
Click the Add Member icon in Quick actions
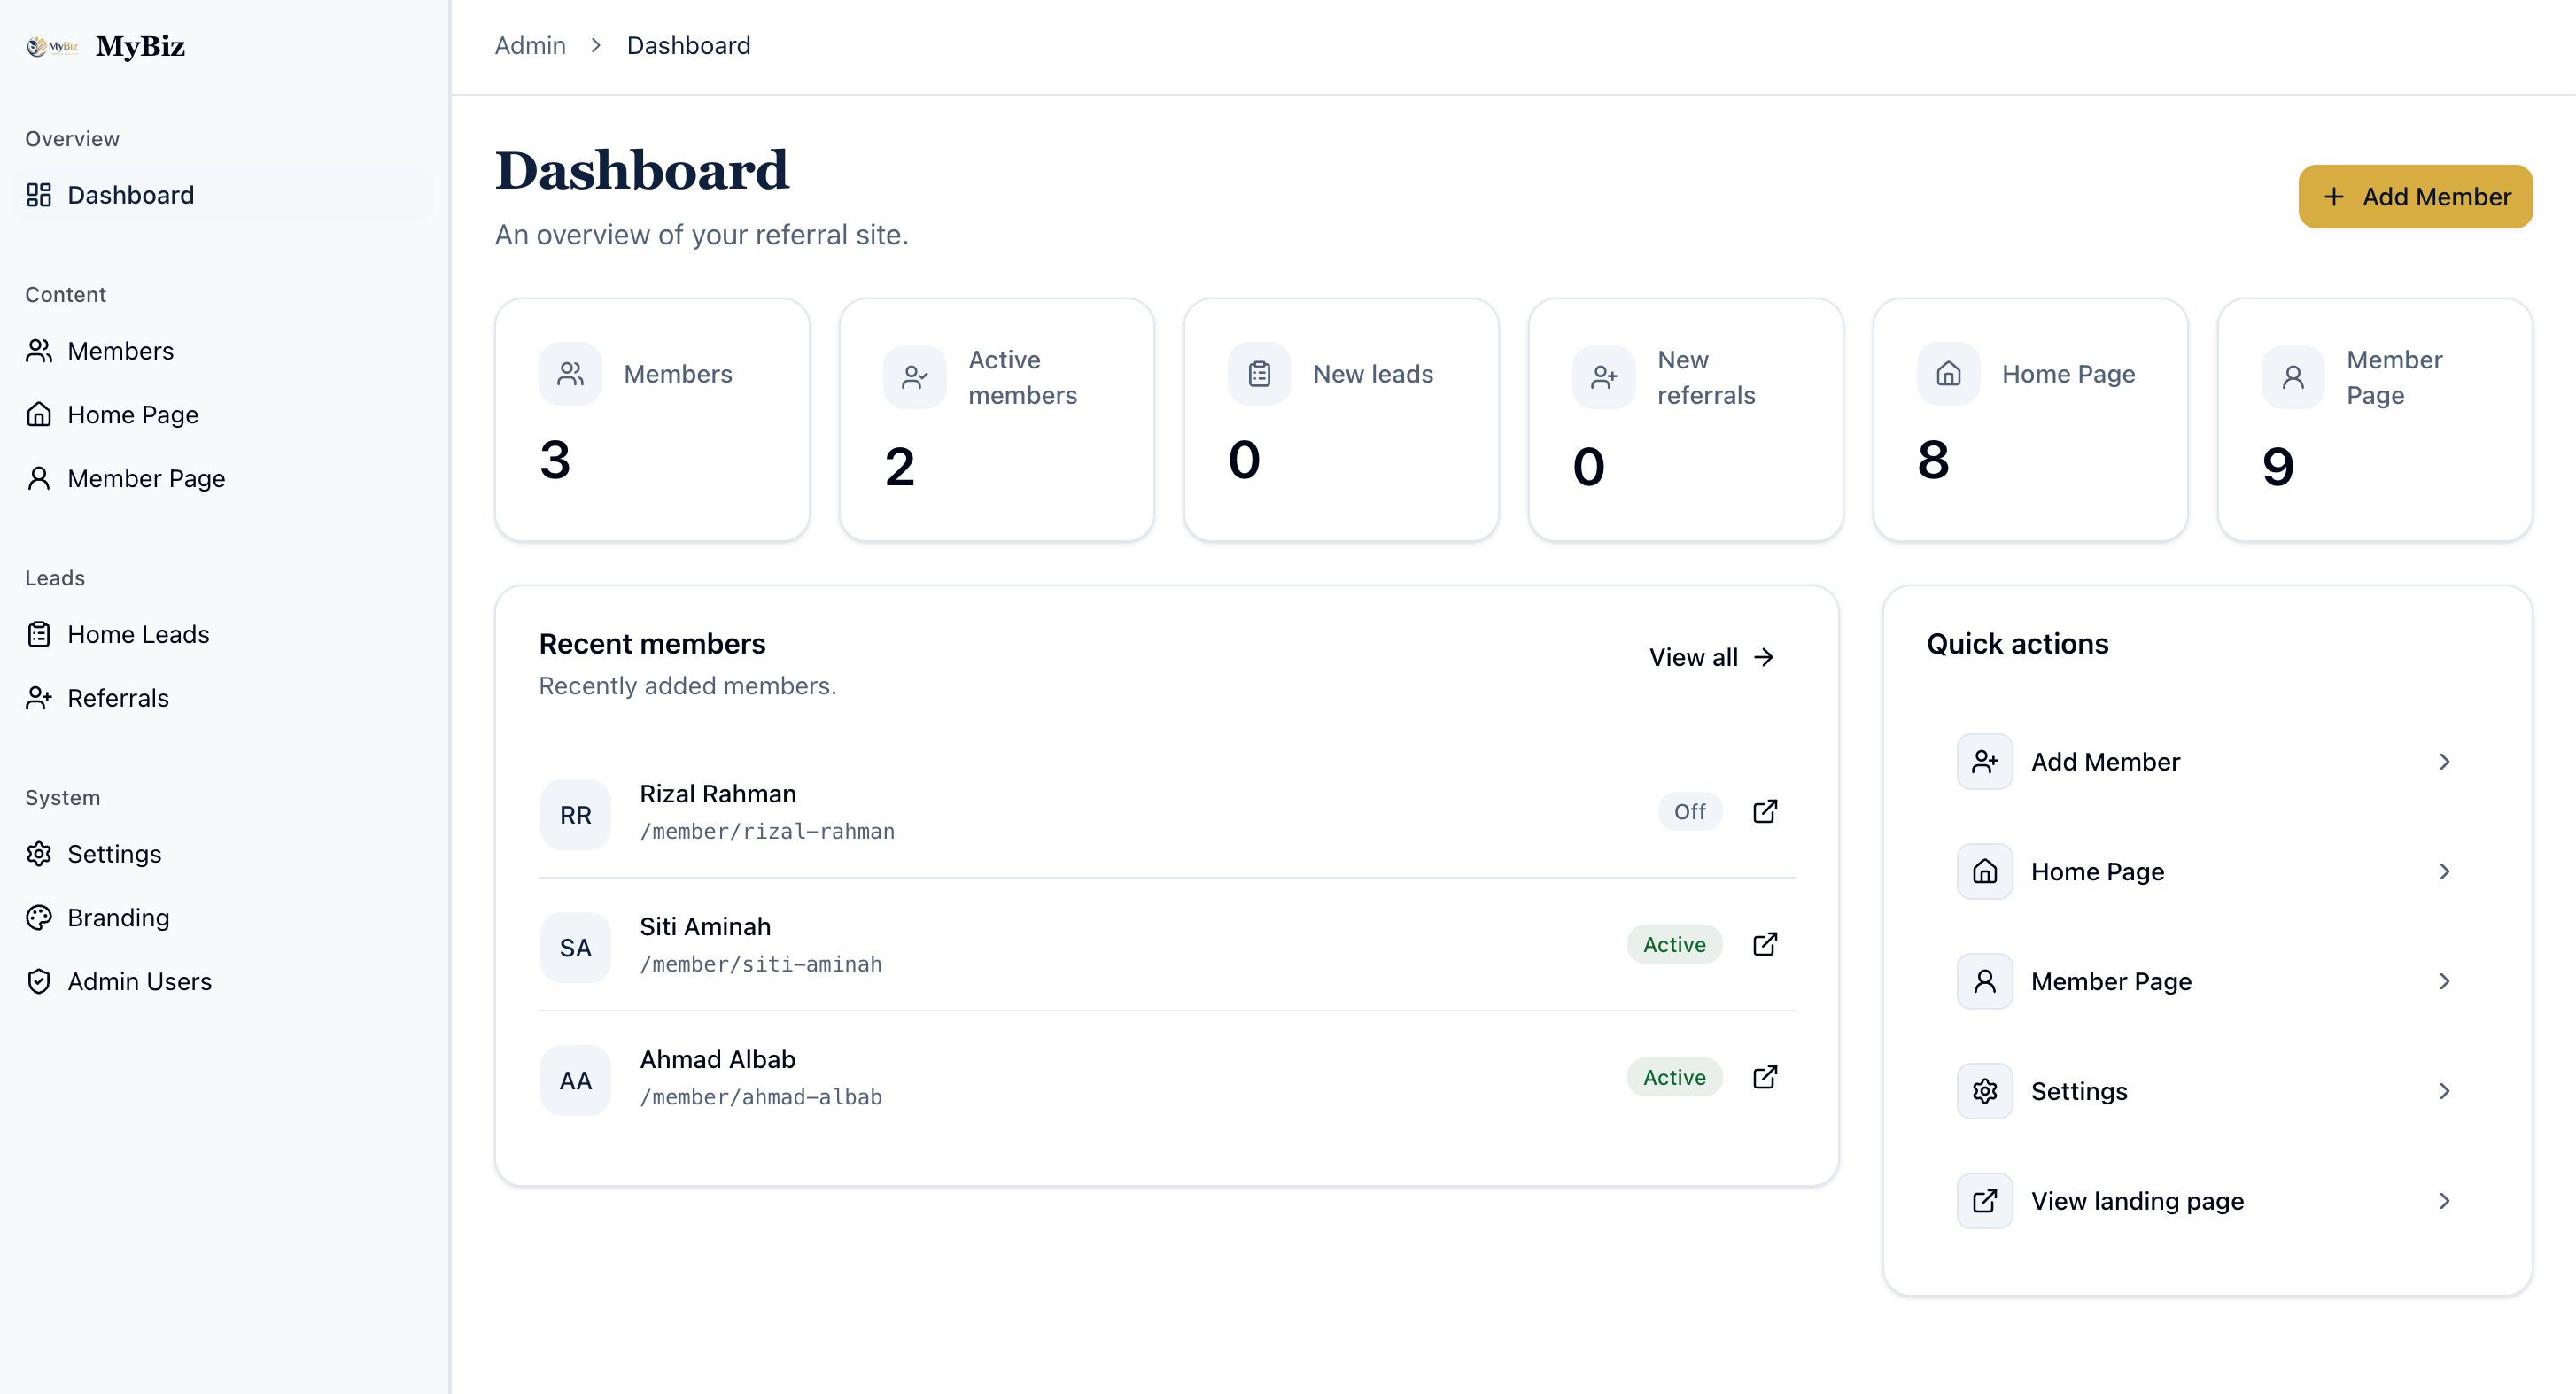[1984, 762]
